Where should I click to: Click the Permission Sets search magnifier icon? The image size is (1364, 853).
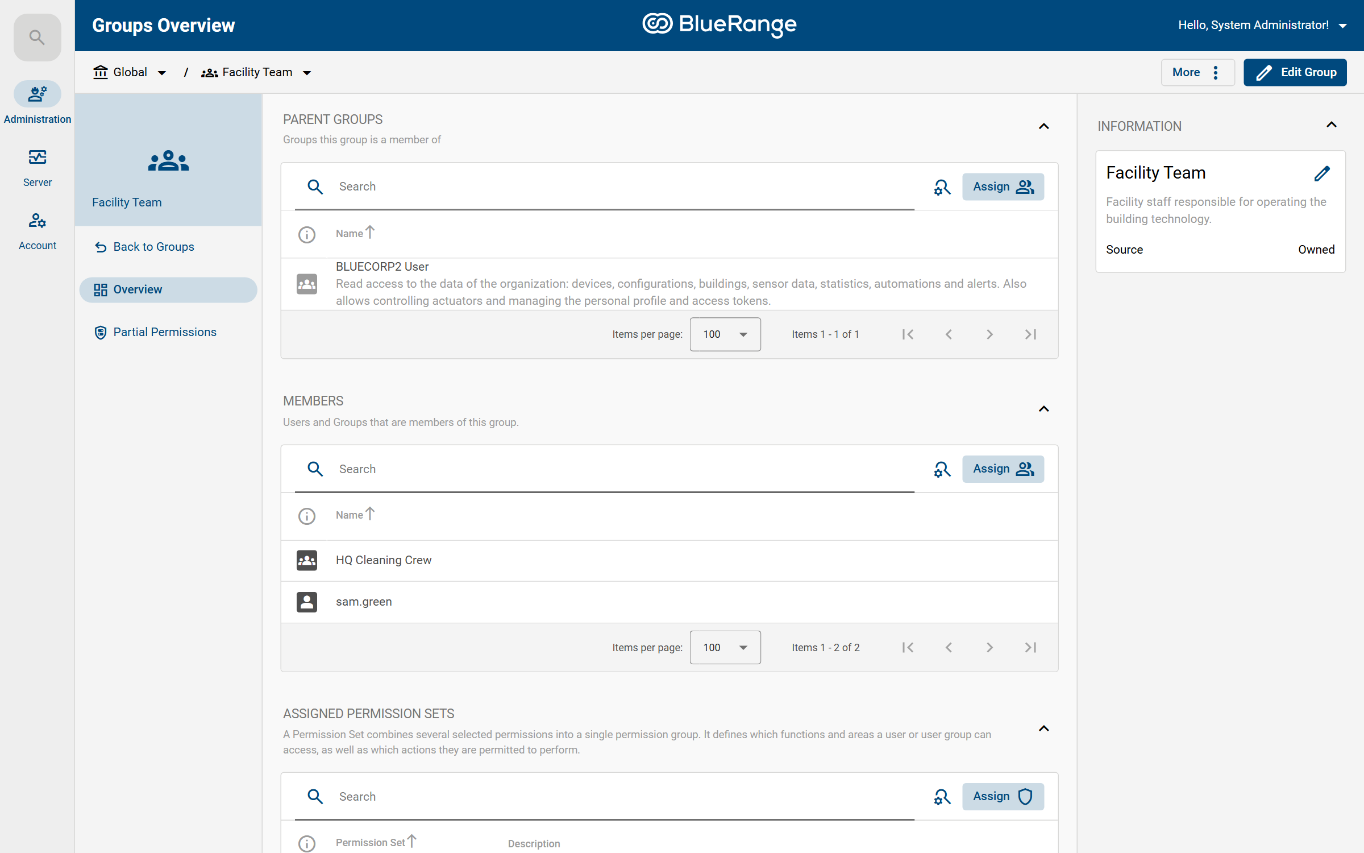coord(315,797)
